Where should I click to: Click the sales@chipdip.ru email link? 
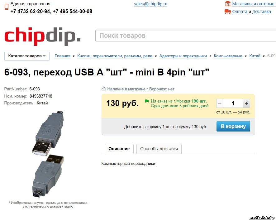tap(150, 4)
